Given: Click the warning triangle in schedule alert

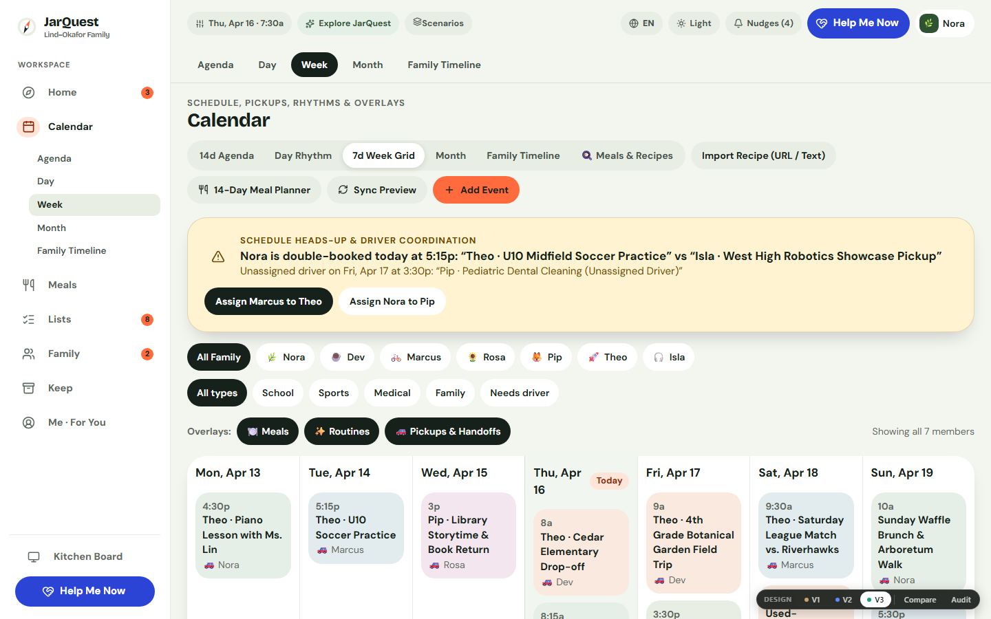Looking at the screenshot, I should 218,257.
